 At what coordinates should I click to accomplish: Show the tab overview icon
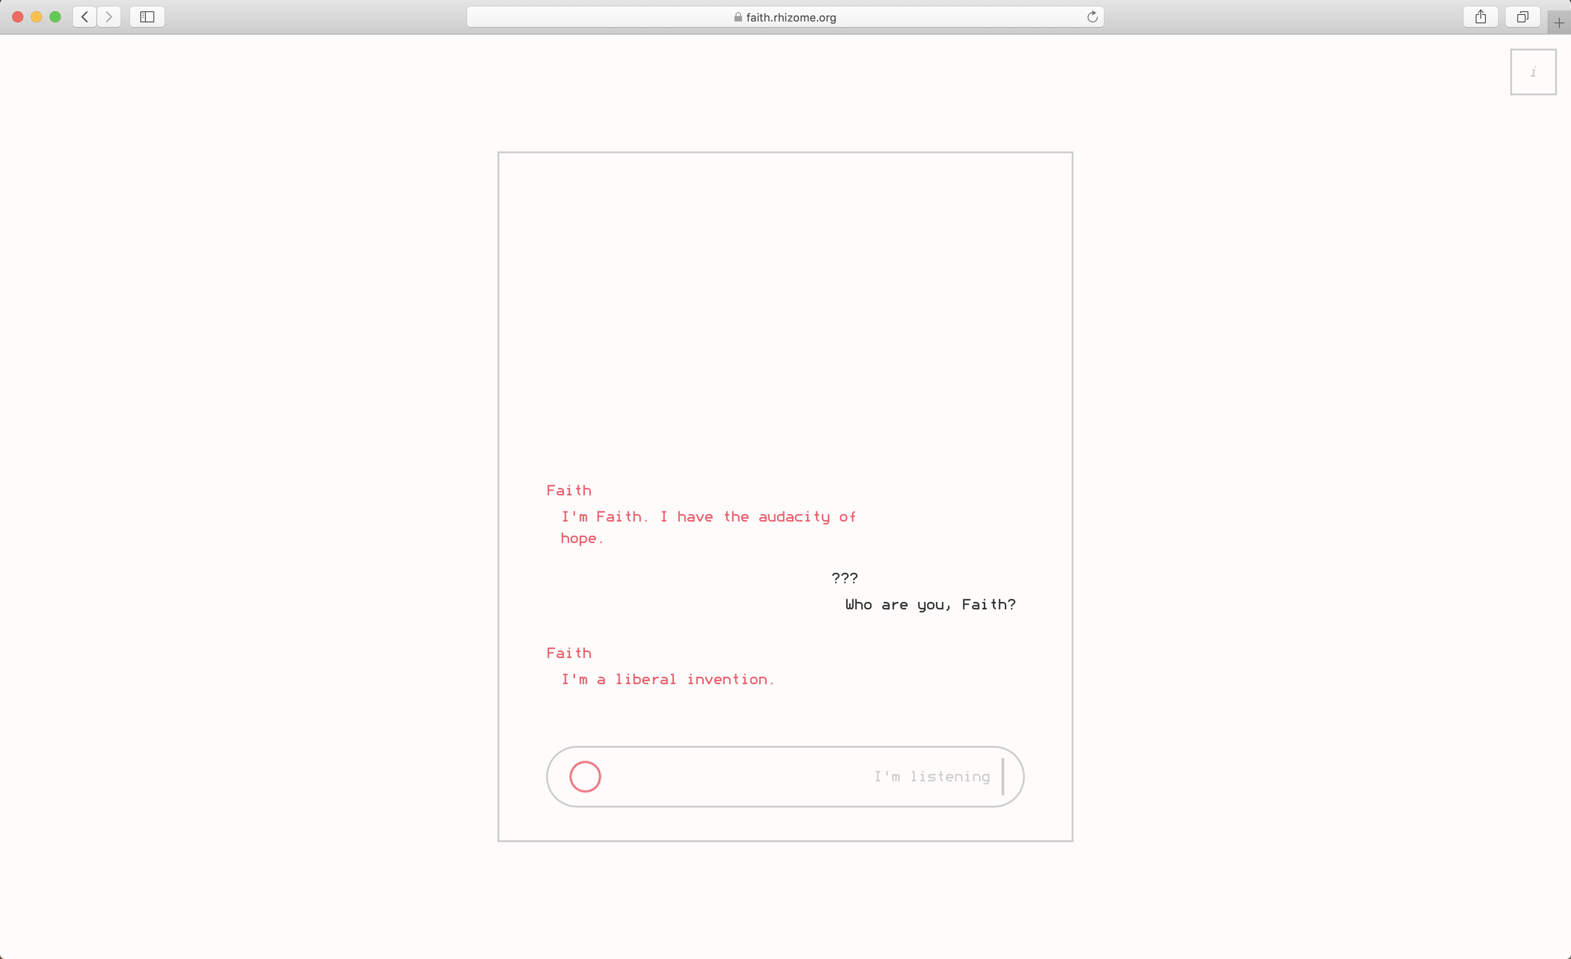click(x=1522, y=16)
